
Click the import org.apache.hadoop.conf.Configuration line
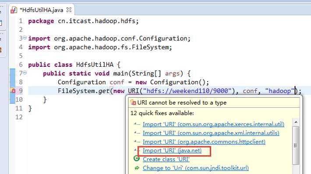pos(109,38)
